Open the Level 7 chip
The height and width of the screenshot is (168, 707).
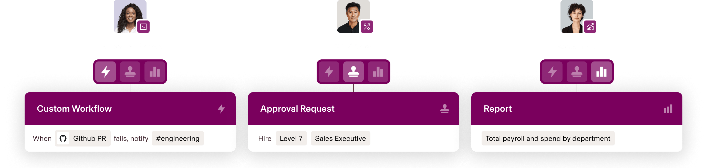[291, 138]
